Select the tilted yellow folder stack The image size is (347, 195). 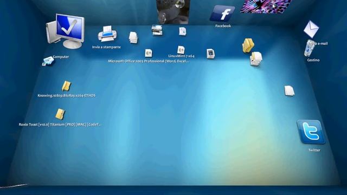(x=248, y=45)
